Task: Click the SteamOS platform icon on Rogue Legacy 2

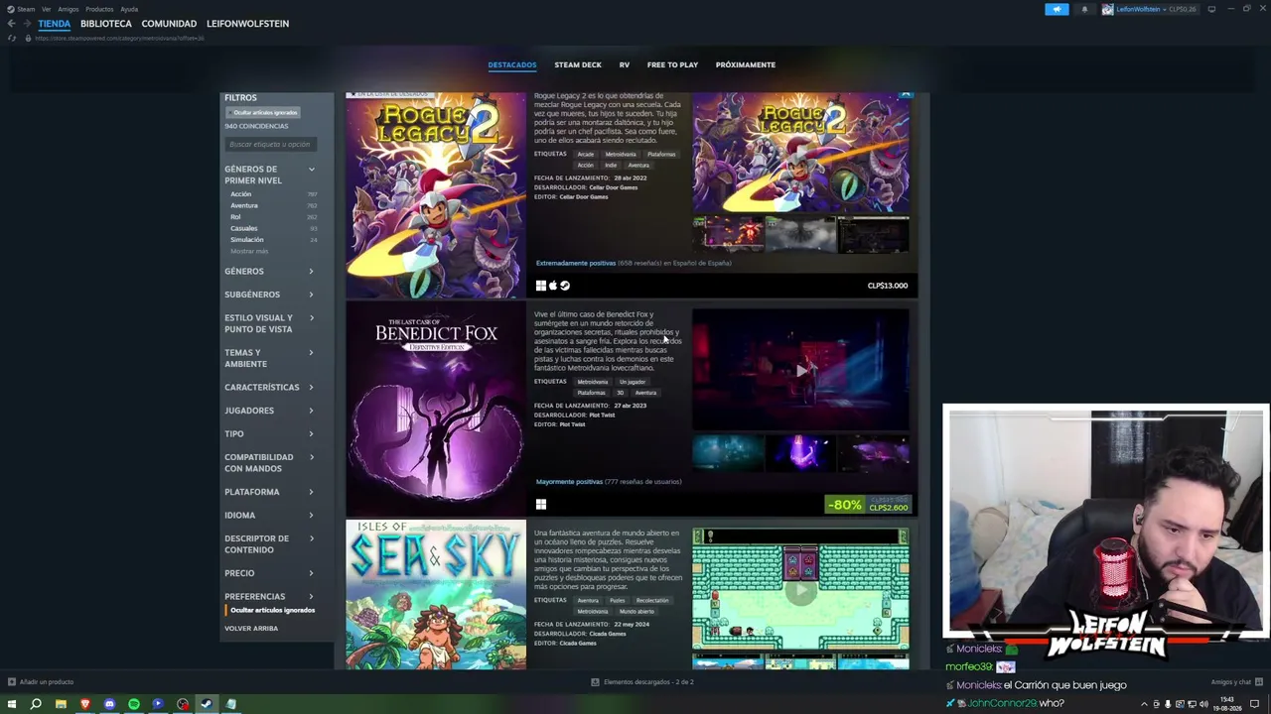Action: coord(565,286)
